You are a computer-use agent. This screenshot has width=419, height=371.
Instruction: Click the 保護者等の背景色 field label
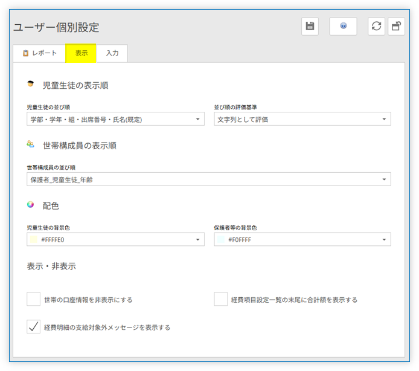pos(235,228)
